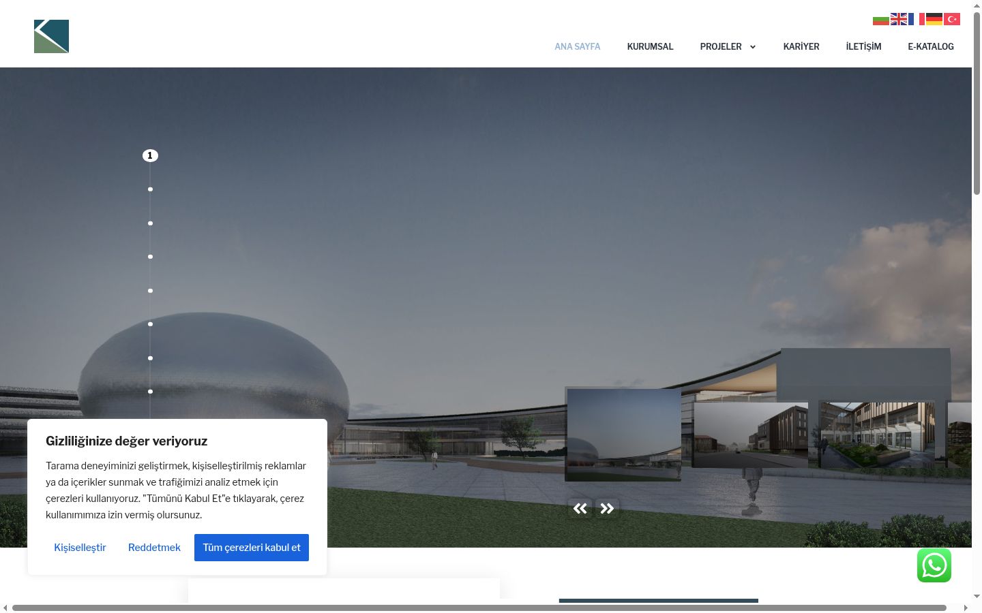Advance to next slide with double-right arrow
Screen dimensions: 982x613
[x=607, y=508]
